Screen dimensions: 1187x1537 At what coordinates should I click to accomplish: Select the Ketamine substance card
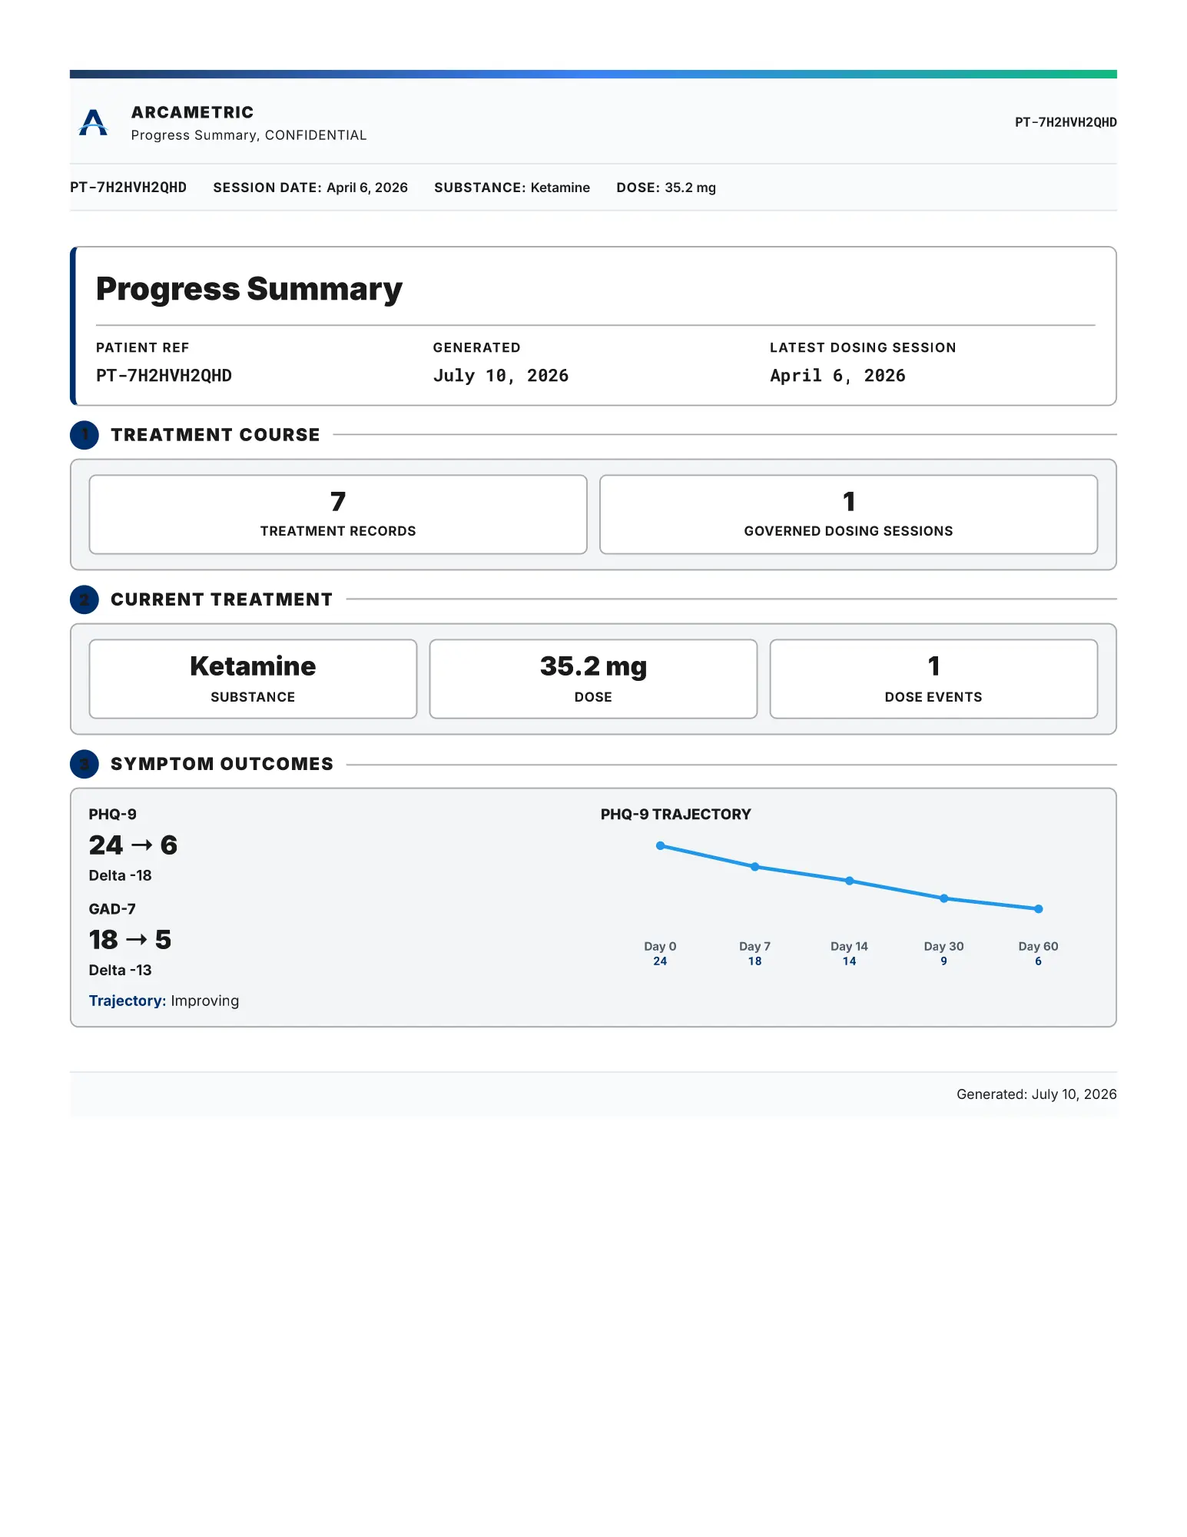click(253, 679)
